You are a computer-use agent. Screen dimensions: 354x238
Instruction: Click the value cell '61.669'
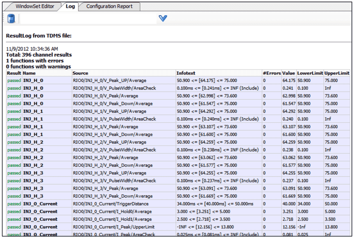pyautogui.click(x=289, y=196)
